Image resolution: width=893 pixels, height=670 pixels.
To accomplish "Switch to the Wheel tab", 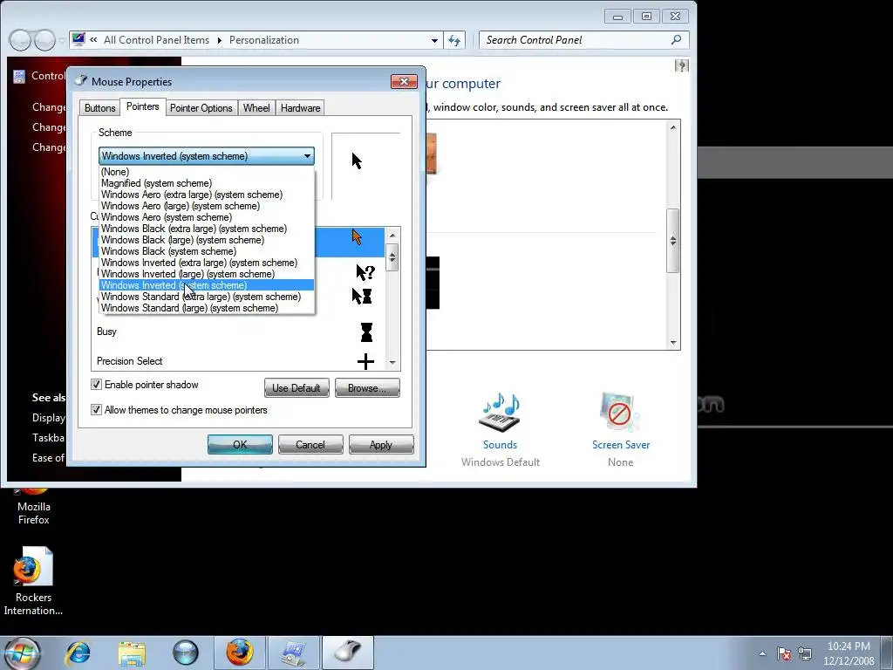I will pos(256,107).
